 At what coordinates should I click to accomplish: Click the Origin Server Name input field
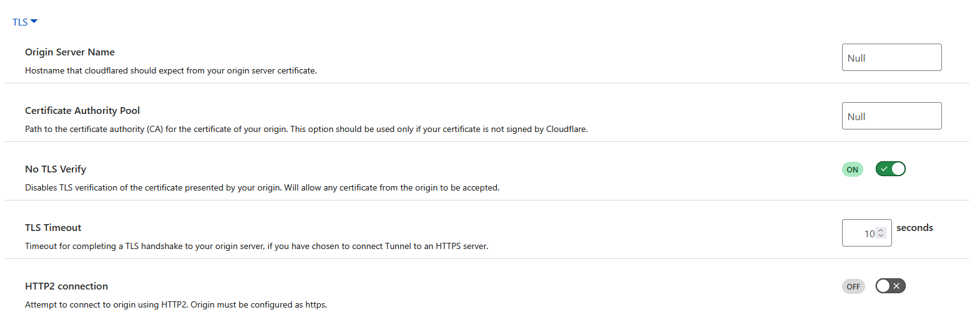891,58
